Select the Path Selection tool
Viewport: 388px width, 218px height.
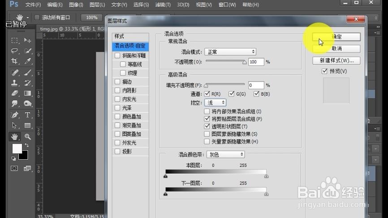[14, 125]
